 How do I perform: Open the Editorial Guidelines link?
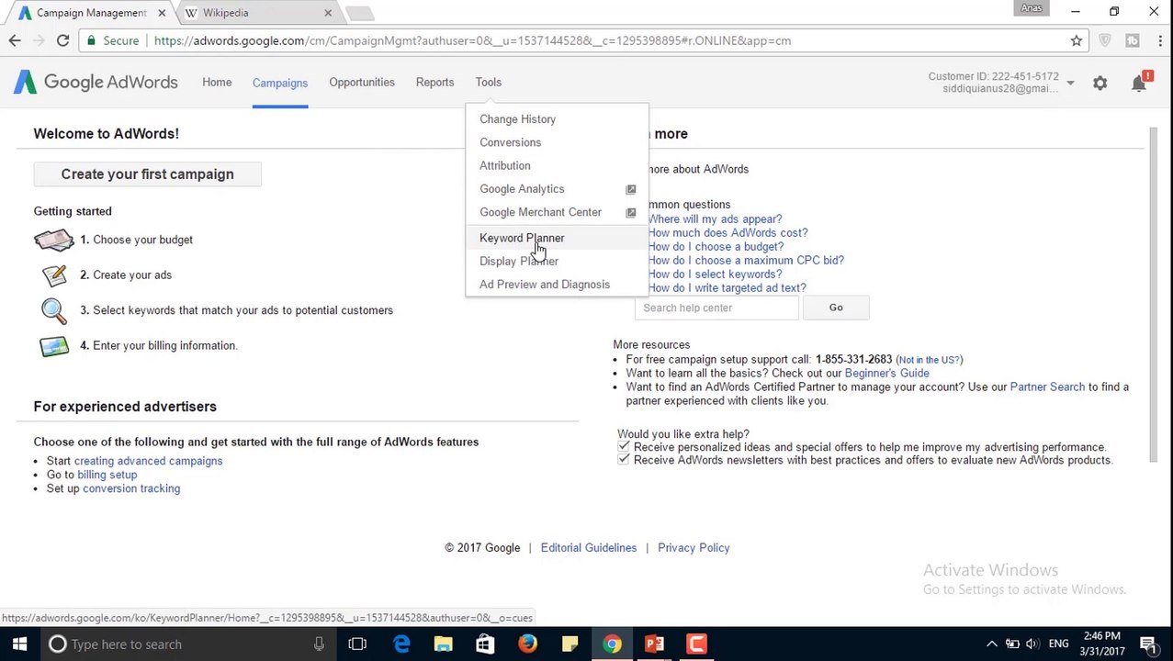pos(588,548)
